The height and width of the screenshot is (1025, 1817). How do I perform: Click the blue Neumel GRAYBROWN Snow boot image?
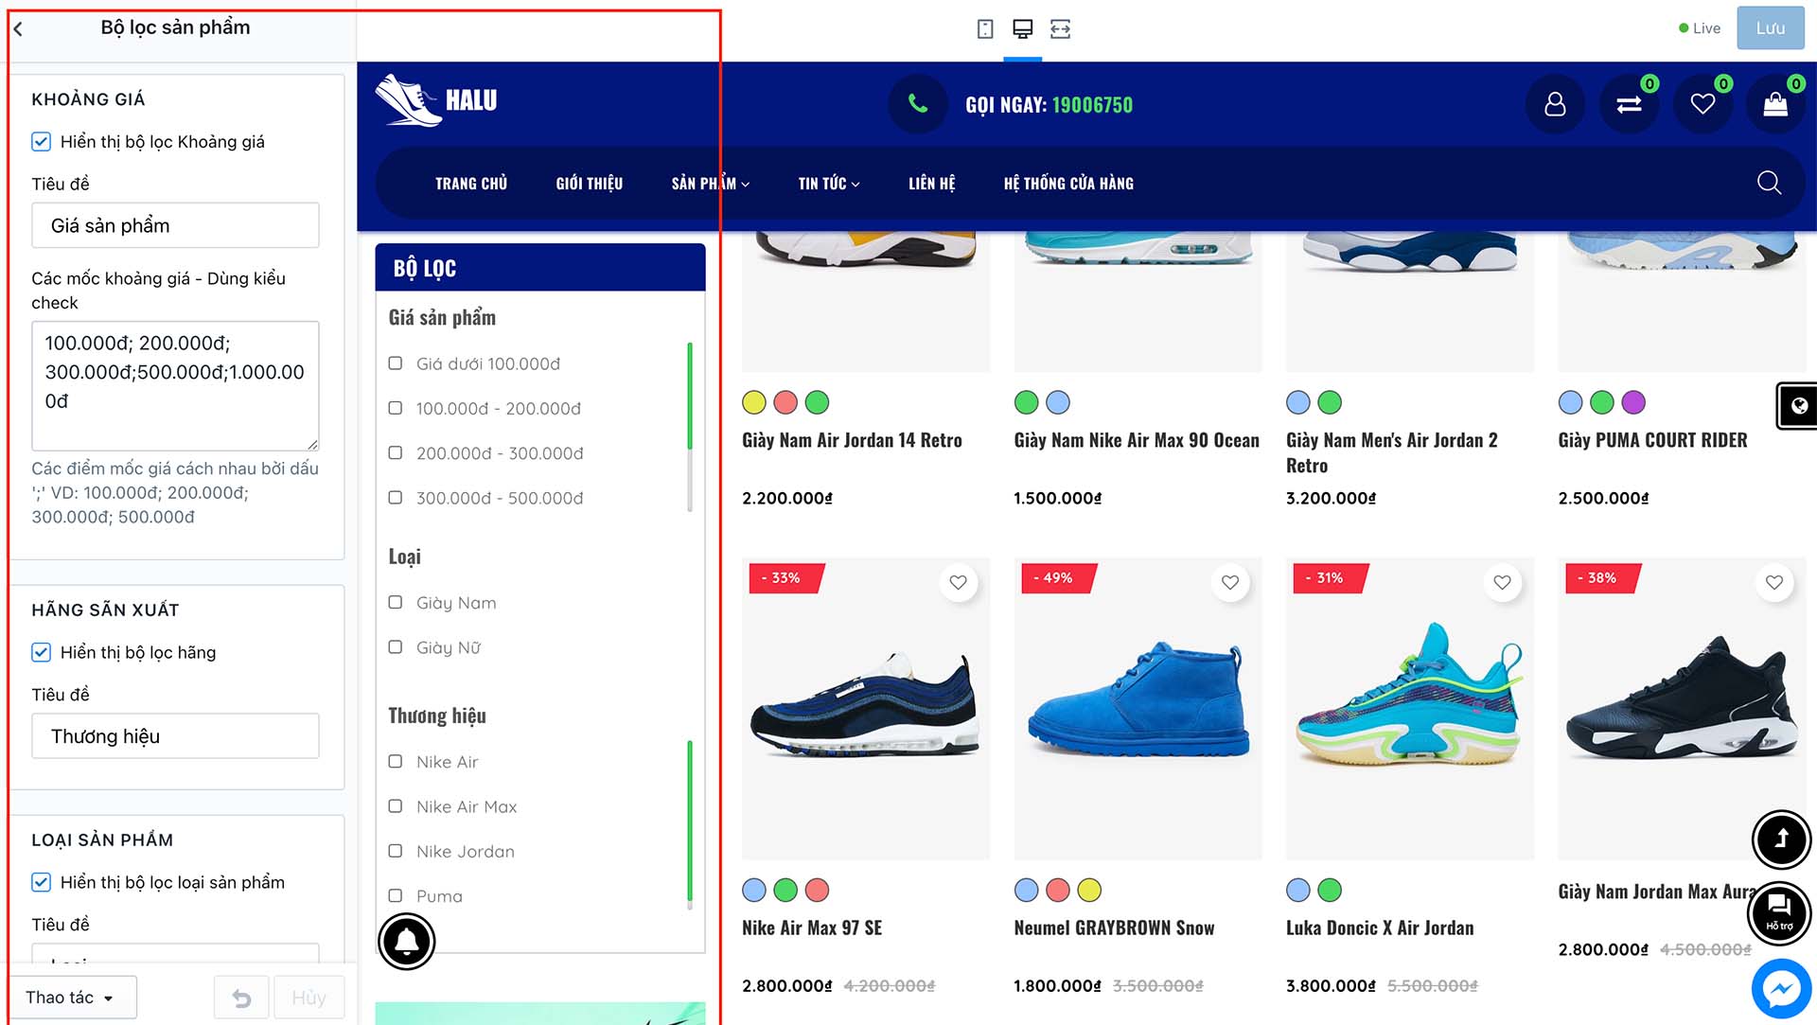1138,708
